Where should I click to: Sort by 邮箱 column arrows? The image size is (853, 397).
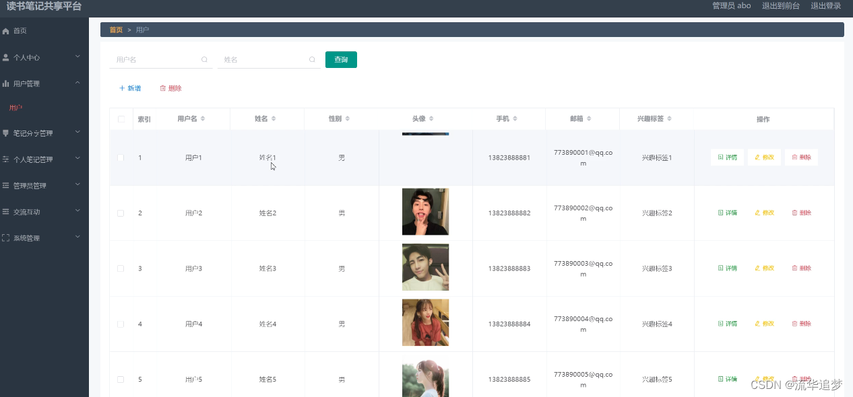point(589,118)
